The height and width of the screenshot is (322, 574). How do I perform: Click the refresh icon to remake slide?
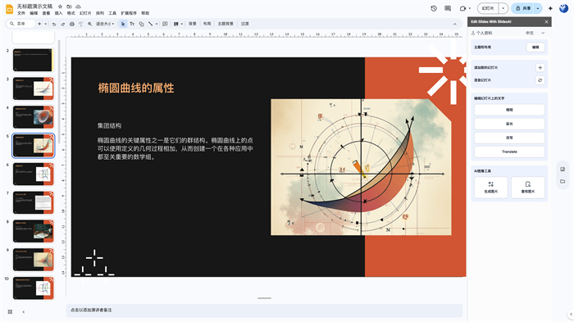click(x=540, y=80)
